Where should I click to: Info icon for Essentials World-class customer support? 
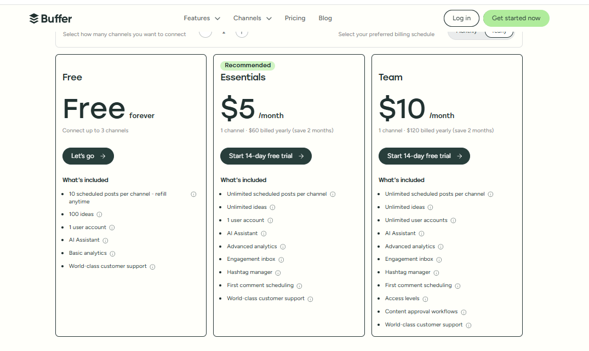coord(310,299)
